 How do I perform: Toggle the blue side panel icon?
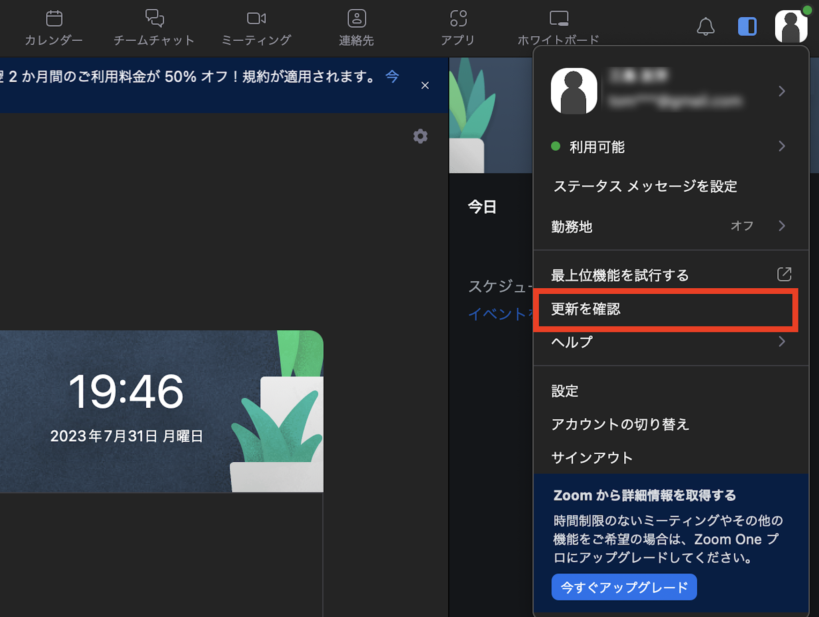747,27
